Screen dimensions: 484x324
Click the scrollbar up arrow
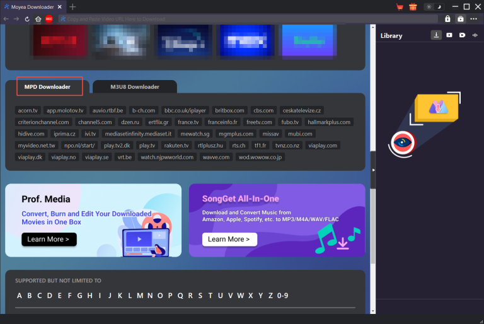[x=373, y=27]
